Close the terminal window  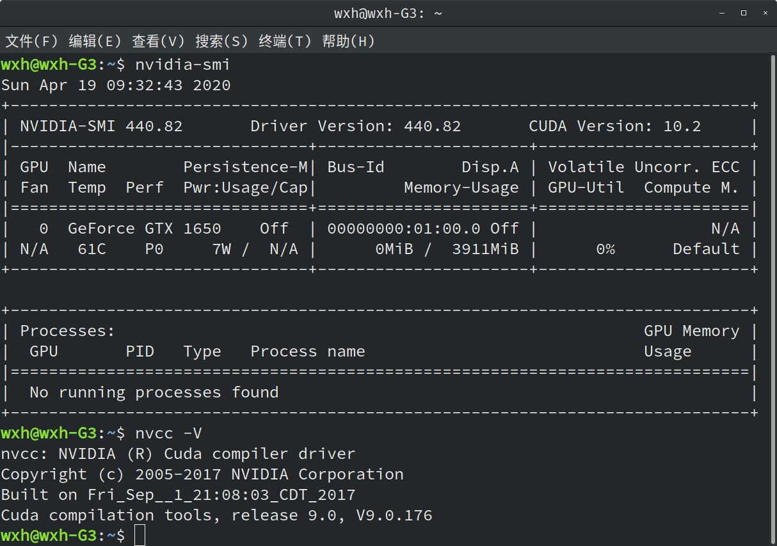click(x=766, y=12)
